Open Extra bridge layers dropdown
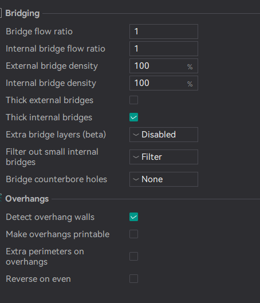Image resolution: width=260 pixels, height=303 pixels. 164,135
